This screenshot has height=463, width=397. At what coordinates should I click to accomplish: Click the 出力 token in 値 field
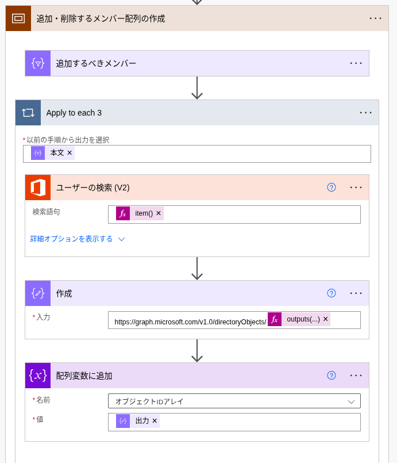pos(141,421)
